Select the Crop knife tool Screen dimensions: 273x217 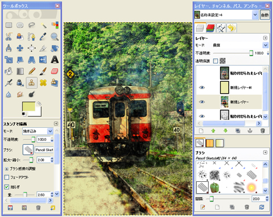[43, 48]
